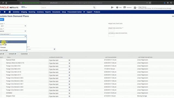The image size is (174, 98).
Task: Click the Historical Analysis Duration field
Action: point(111,35)
